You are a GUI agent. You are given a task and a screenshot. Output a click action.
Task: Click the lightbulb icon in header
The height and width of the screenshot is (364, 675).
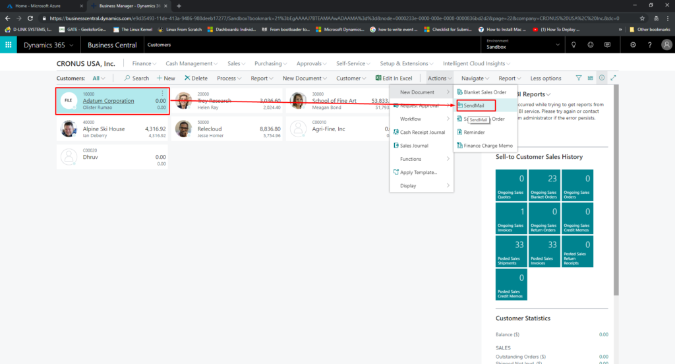pos(573,45)
